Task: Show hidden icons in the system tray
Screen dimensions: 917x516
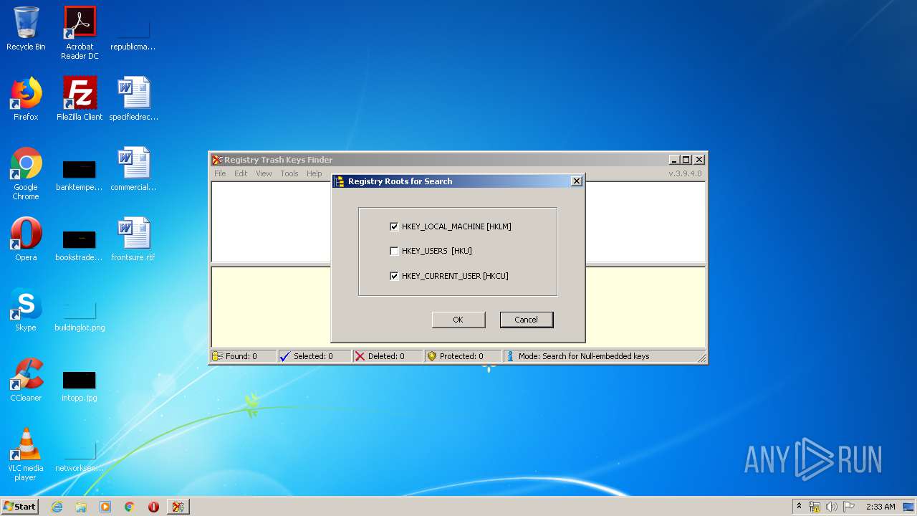Action: [799, 507]
